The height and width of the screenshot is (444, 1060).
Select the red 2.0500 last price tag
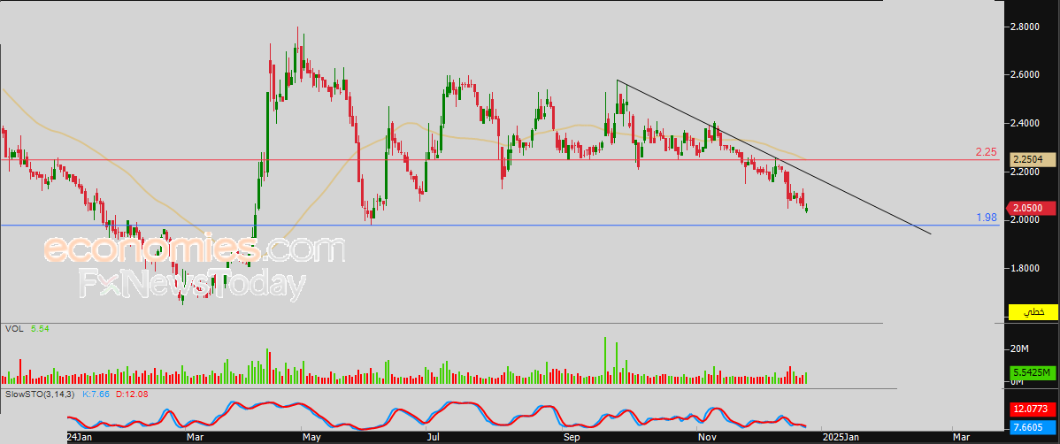(x=1033, y=208)
